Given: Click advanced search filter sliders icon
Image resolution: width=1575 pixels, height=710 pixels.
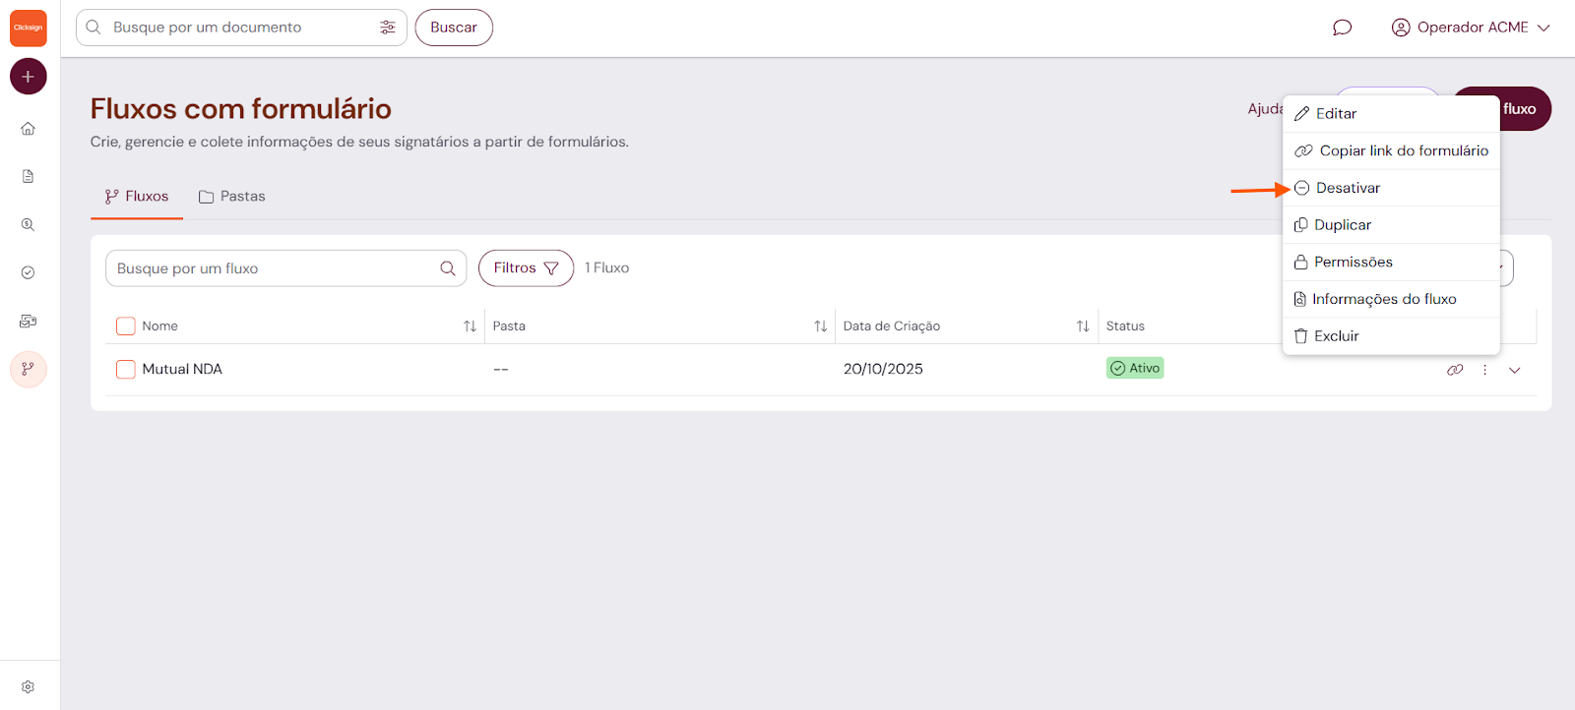Looking at the screenshot, I should coord(388,28).
